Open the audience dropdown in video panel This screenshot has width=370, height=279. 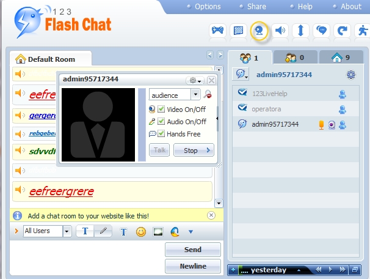point(195,95)
